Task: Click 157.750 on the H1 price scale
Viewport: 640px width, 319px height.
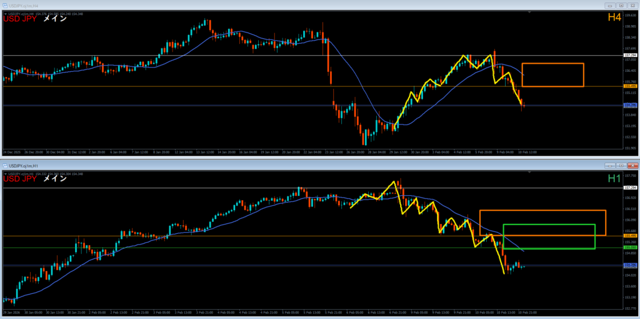Action: pos(630,176)
